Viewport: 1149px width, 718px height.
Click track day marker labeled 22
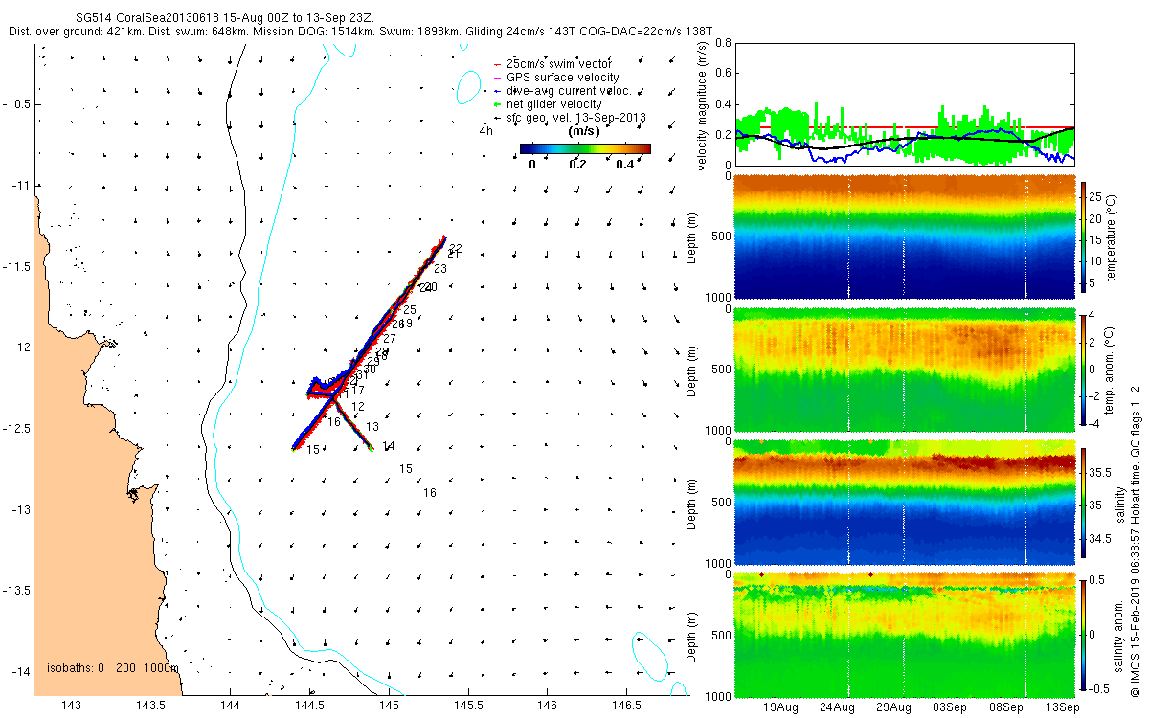(455, 249)
